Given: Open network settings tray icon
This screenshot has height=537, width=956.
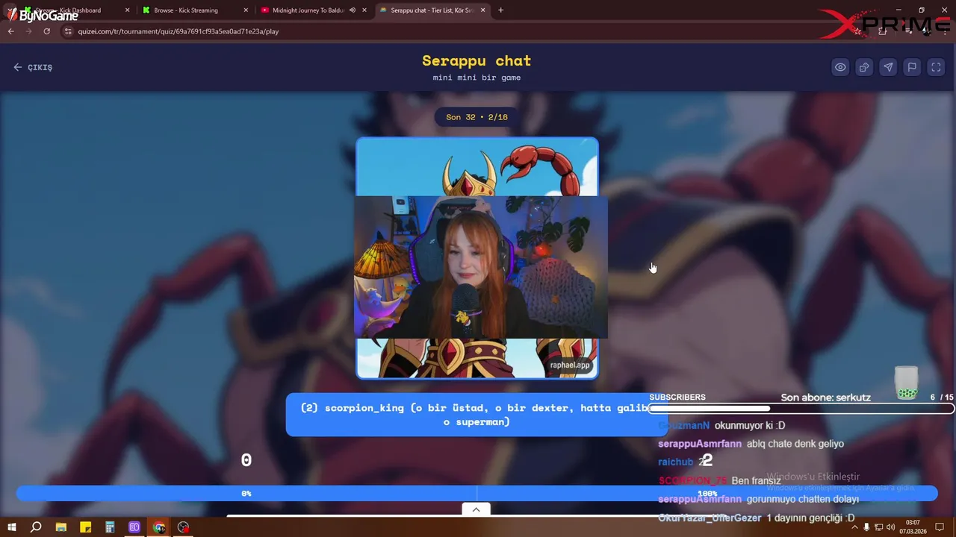Looking at the screenshot, I should [878, 527].
